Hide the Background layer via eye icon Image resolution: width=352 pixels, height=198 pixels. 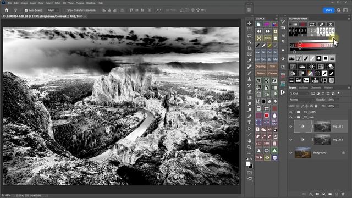pyautogui.click(x=291, y=153)
